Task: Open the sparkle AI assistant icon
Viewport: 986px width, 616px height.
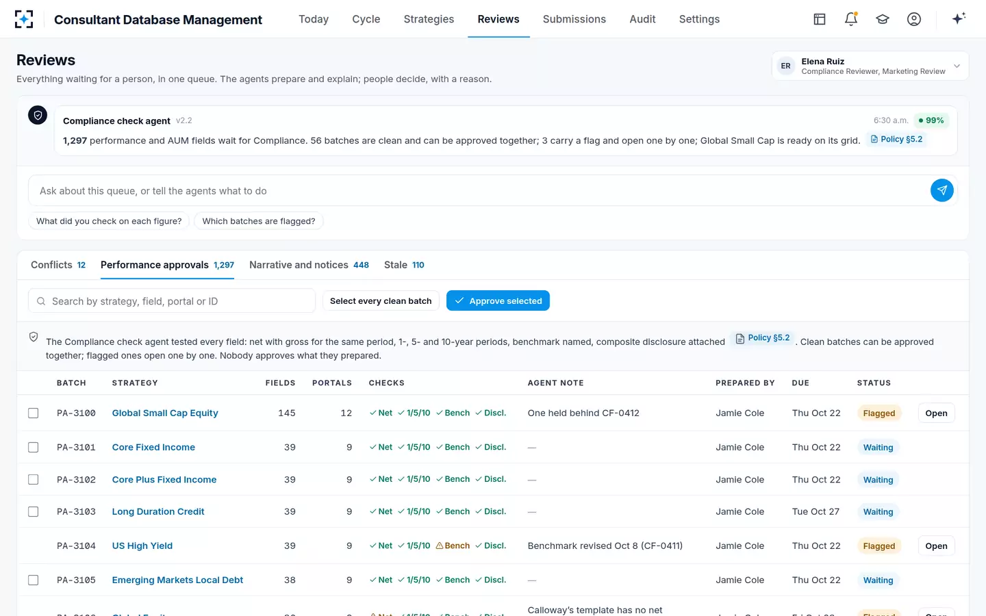Action: tap(959, 18)
